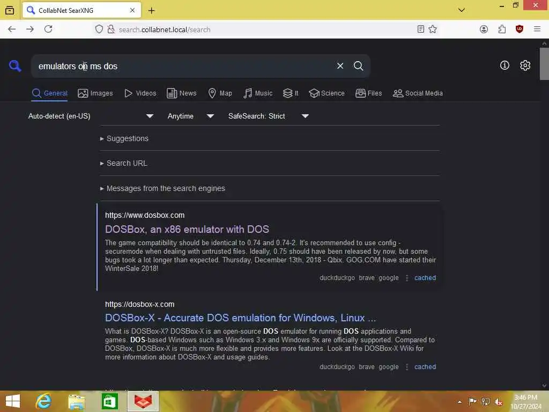Open the SafeSearch: Strict dropdown

click(x=269, y=116)
